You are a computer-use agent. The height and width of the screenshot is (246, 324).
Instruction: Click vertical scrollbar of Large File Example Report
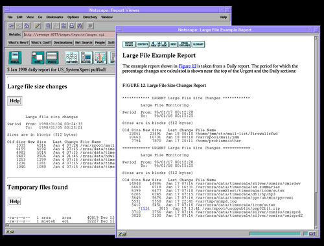tap(316, 132)
